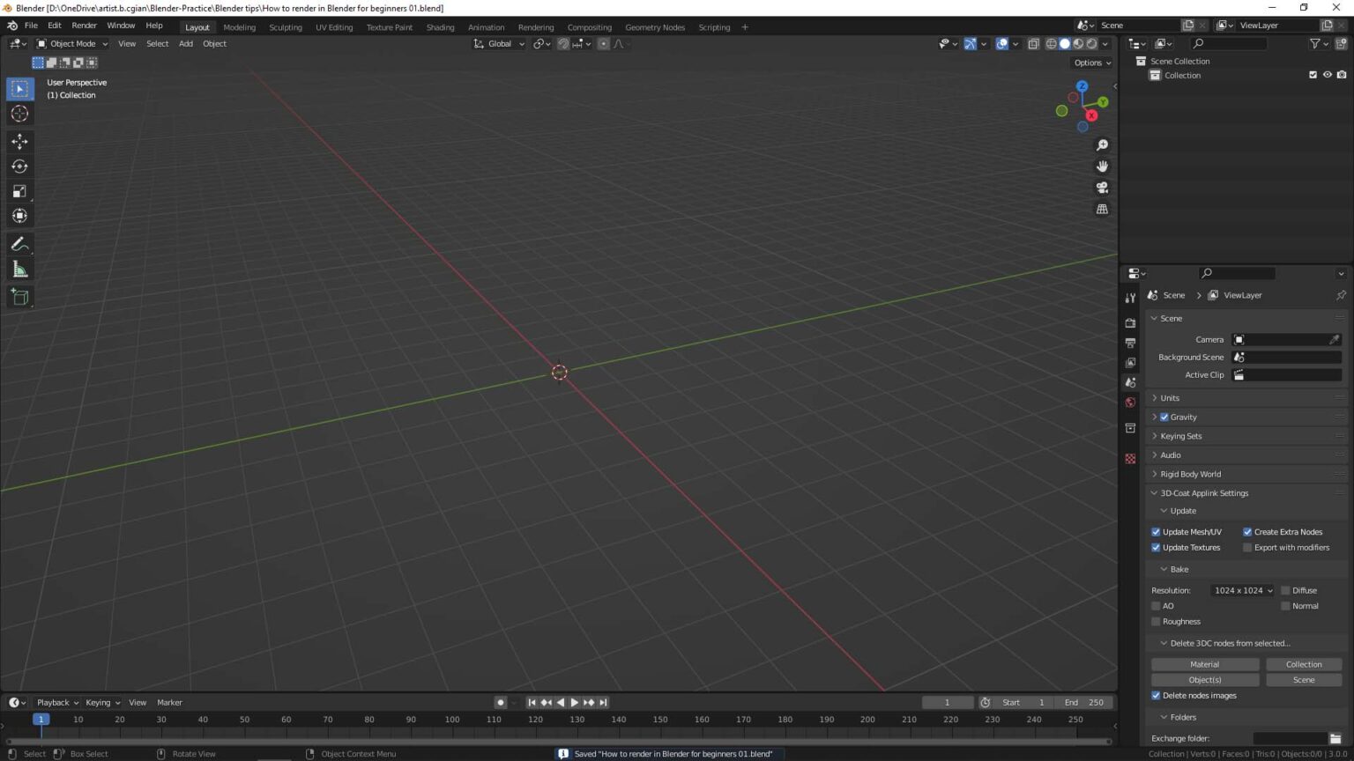1354x761 pixels.
Task: Open the Render menu
Action: 84,26
